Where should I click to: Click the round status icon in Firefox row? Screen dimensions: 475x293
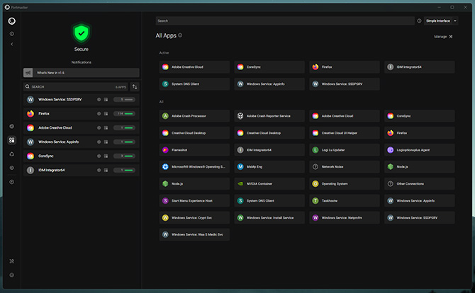coord(99,114)
